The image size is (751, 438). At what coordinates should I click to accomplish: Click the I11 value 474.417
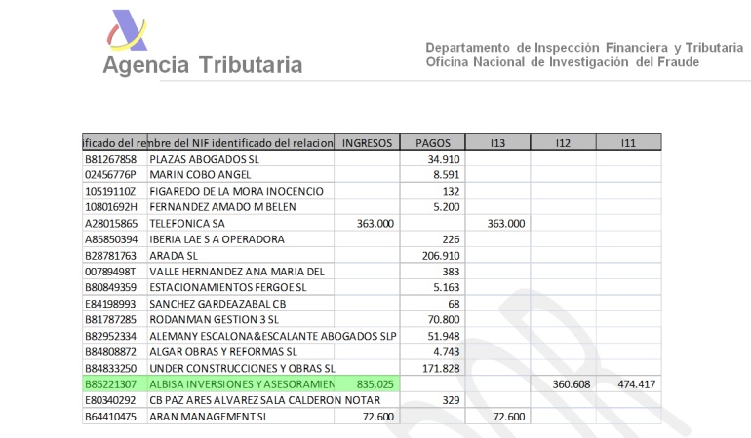637,383
